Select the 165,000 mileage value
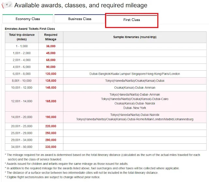This screenshot has height=182, width=209. 51,101
